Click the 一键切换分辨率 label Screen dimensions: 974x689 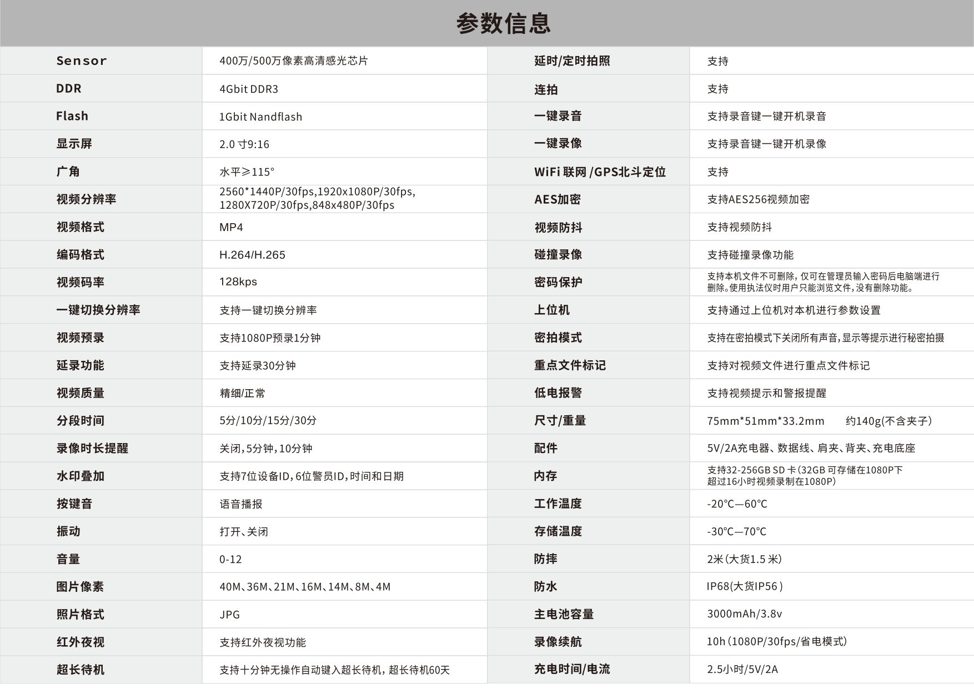(98, 310)
